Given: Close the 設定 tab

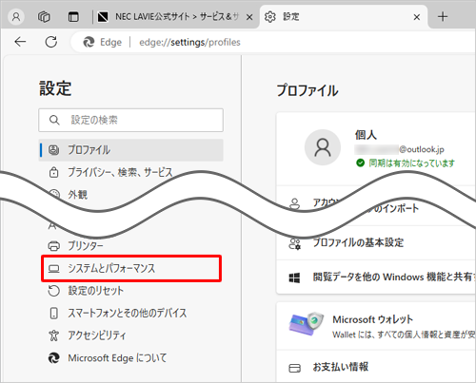Looking at the screenshot, I should tap(417, 17).
